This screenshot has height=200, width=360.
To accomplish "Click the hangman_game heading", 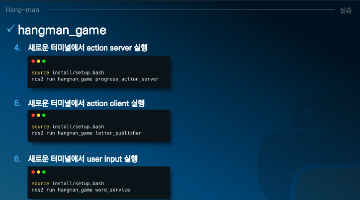I will (62, 30).
